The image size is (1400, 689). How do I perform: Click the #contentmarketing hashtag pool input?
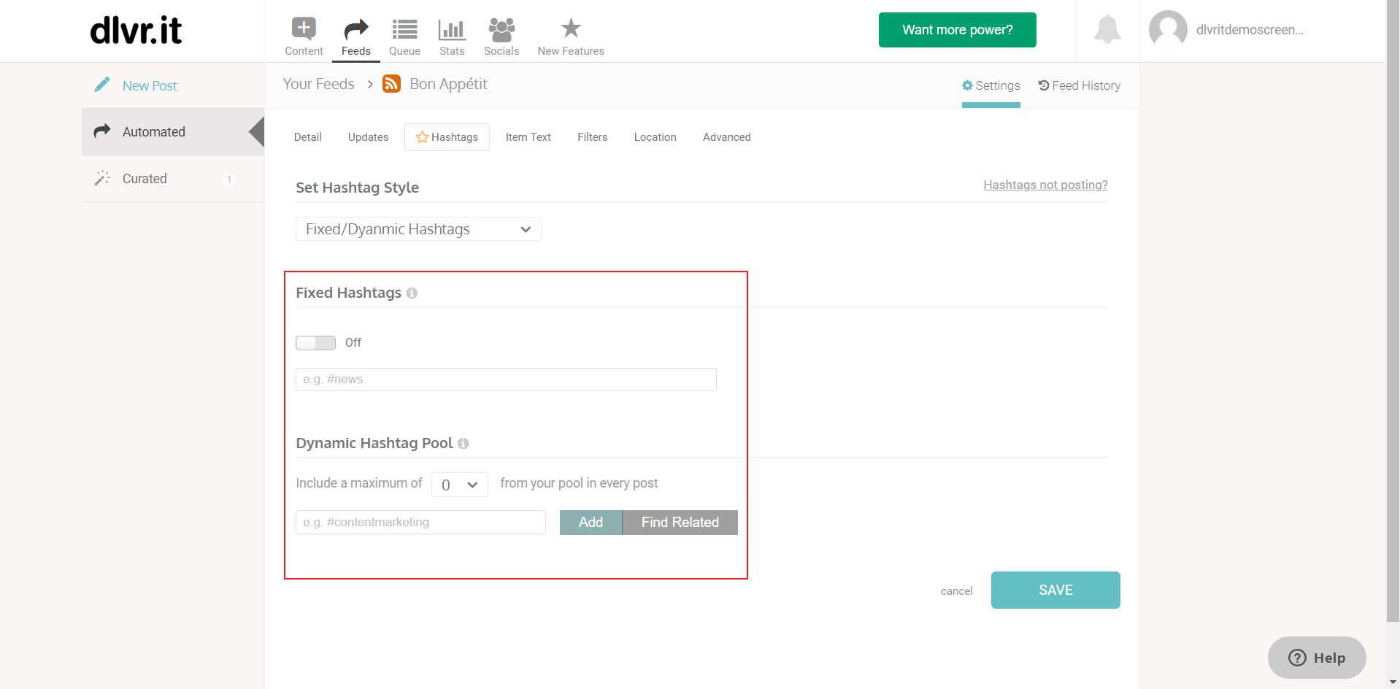pyautogui.click(x=420, y=523)
